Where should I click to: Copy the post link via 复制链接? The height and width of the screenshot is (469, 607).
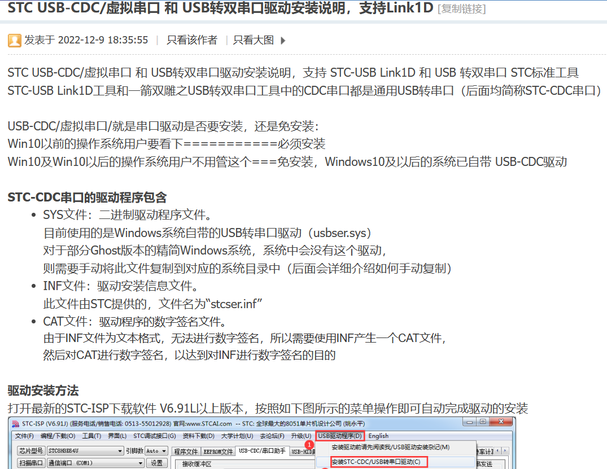[x=461, y=9]
